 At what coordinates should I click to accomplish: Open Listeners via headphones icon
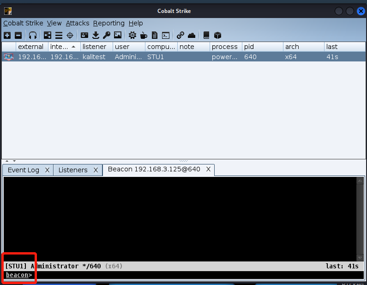pos(33,36)
